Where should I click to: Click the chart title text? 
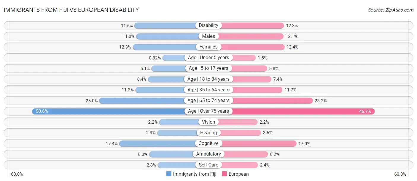pyautogui.click(x=71, y=10)
